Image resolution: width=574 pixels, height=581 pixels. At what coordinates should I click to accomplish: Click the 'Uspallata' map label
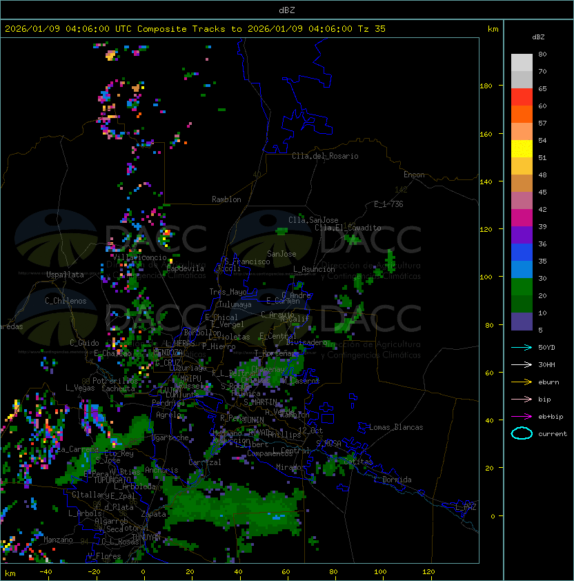pos(65,275)
